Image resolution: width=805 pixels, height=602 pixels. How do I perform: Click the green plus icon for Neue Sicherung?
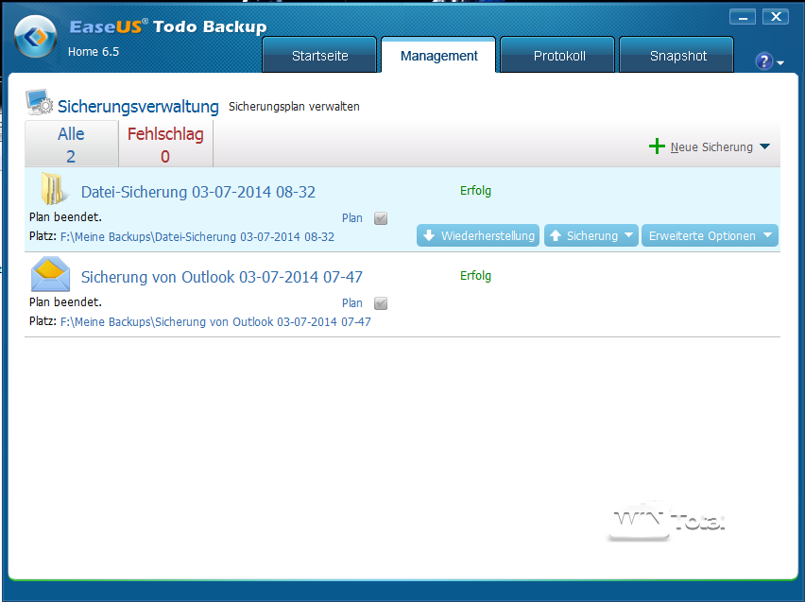[x=657, y=146]
